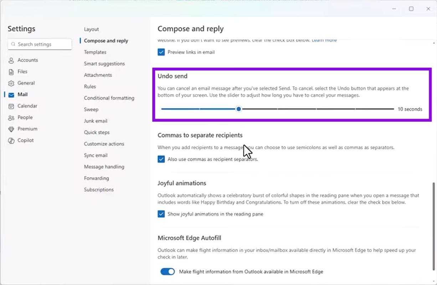Switch to Calendar settings category
Image resolution: width=437 pixels, height=285 pixels.
pos(27,106)
